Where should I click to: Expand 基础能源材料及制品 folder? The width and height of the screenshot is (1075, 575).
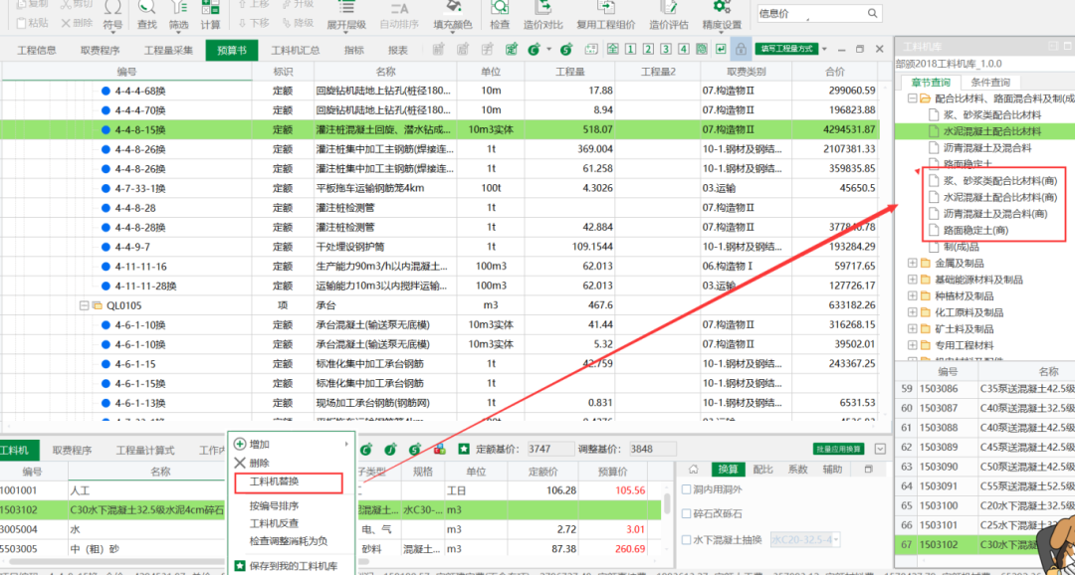click(913, 280)
